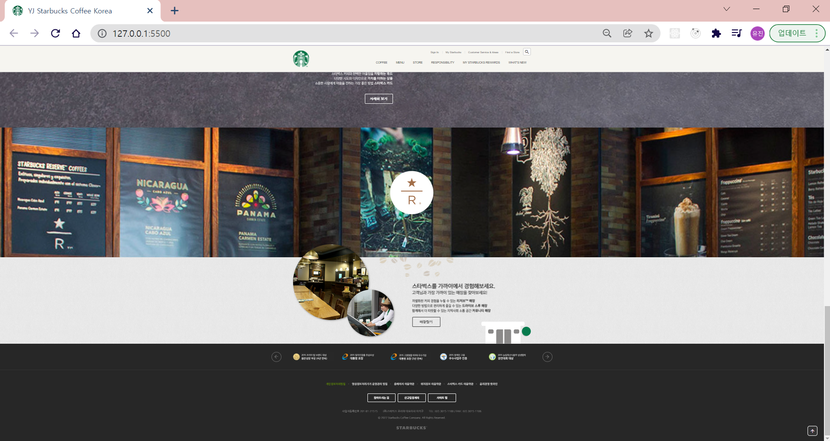The height and width of the screenshot is (441, 830).
Task: Click the purple profile avatar 유진
Action: (x=757, y=33)
